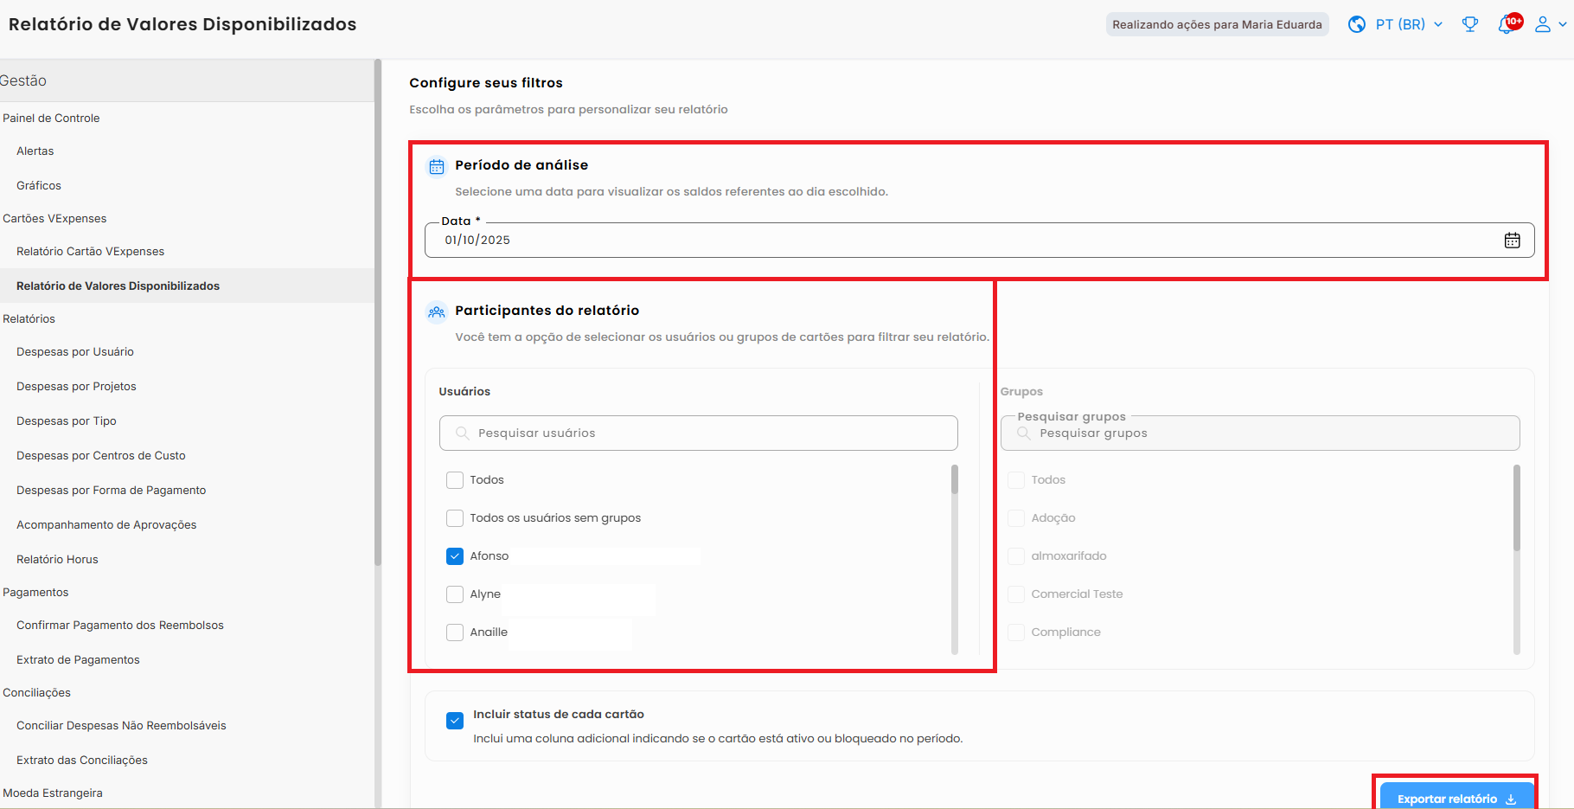This screenshot has width=1574, height=809.
Task: Check the Todos users checkbox
Action: point(455,480)
